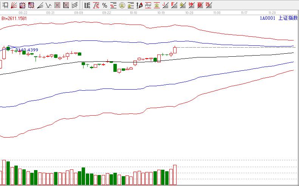Click the red 四 lines tool
Image resolution: width=299 pixels, height=186 pixels.
[209, 5]
